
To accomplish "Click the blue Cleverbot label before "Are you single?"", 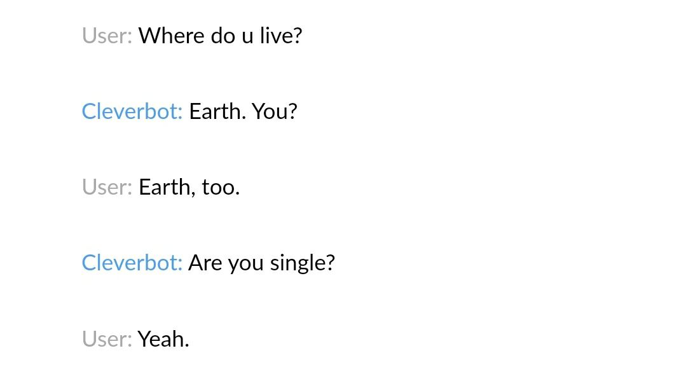I will [x=132, y=263].
